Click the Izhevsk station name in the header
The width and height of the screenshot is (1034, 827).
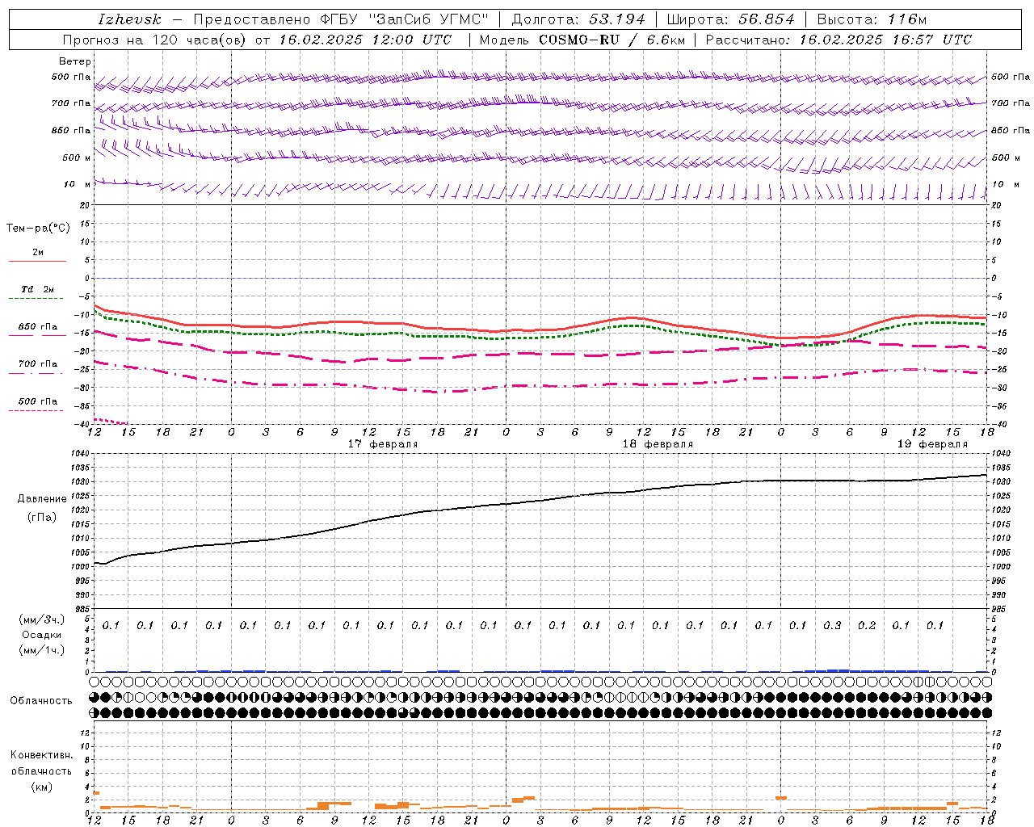pyautogui.click(x=129, y=19)
